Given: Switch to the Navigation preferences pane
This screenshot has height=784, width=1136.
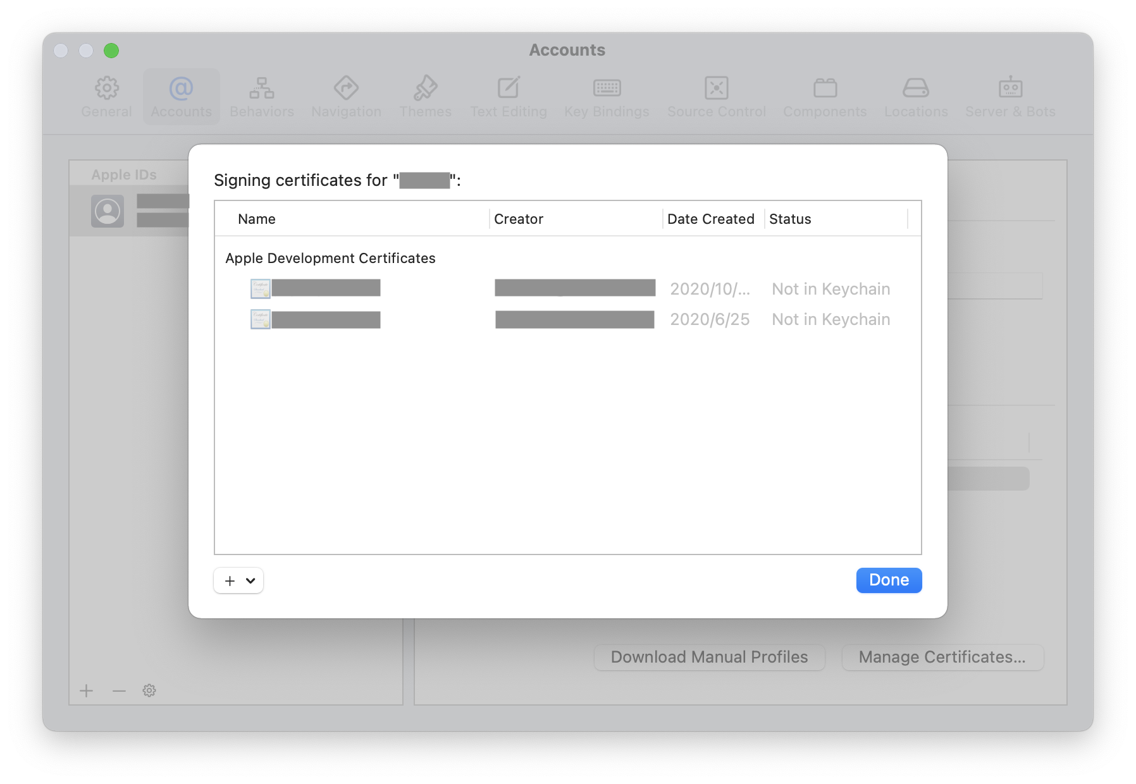Looking at the screenshot, I should (346, 97).
